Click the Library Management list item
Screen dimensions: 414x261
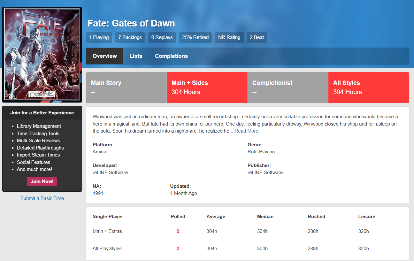coord(39,126)
